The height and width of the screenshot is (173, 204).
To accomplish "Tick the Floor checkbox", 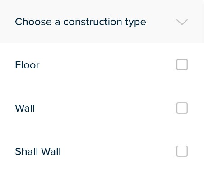I will pyautogui.click(x=182, y=65).
